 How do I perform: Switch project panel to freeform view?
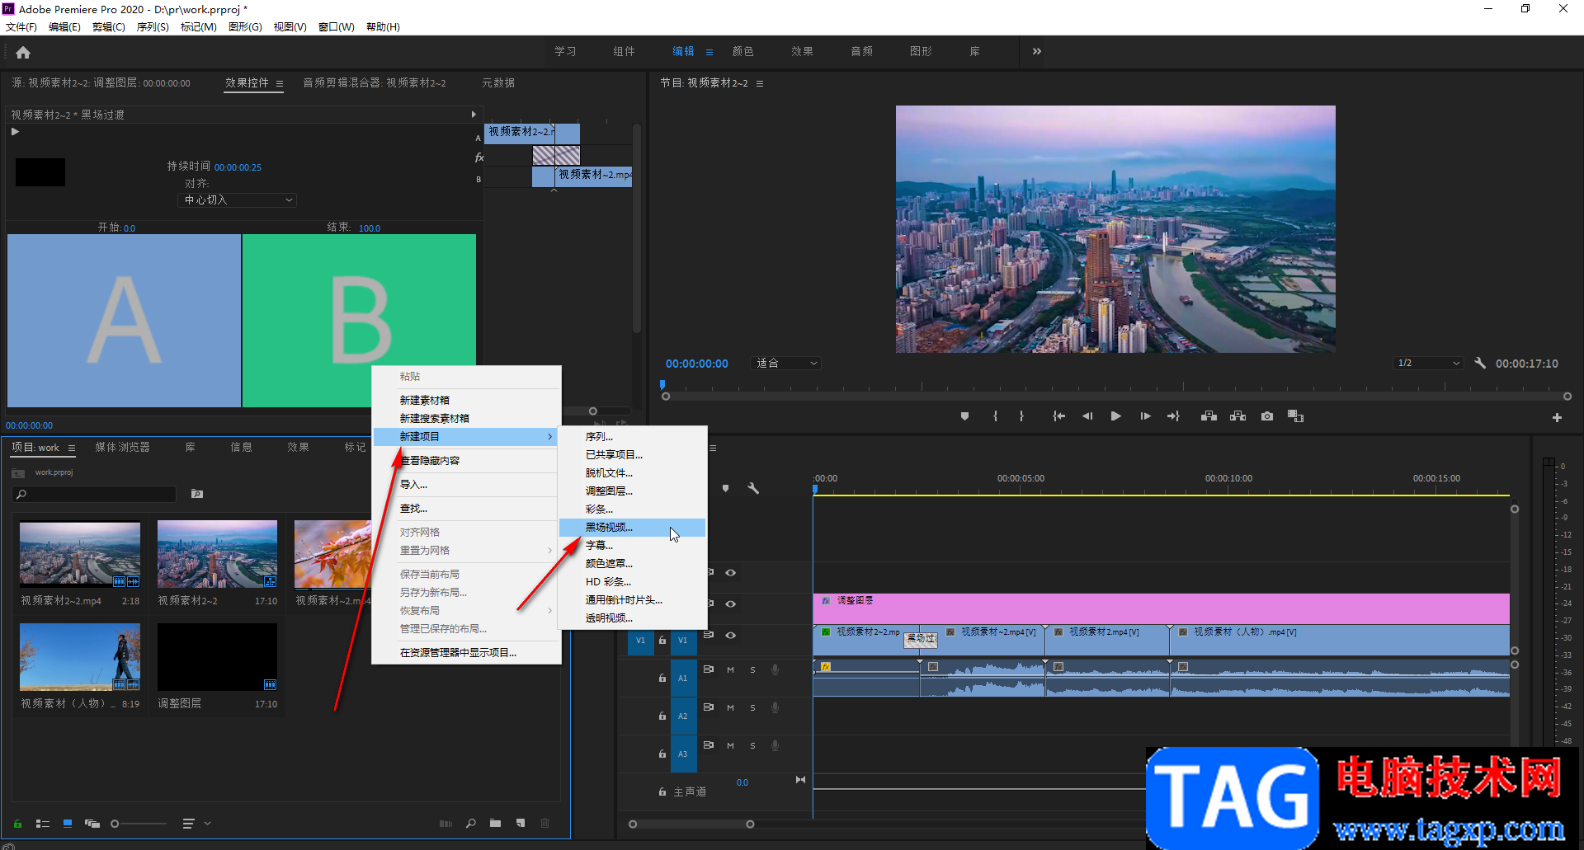[x=92, y=824]
